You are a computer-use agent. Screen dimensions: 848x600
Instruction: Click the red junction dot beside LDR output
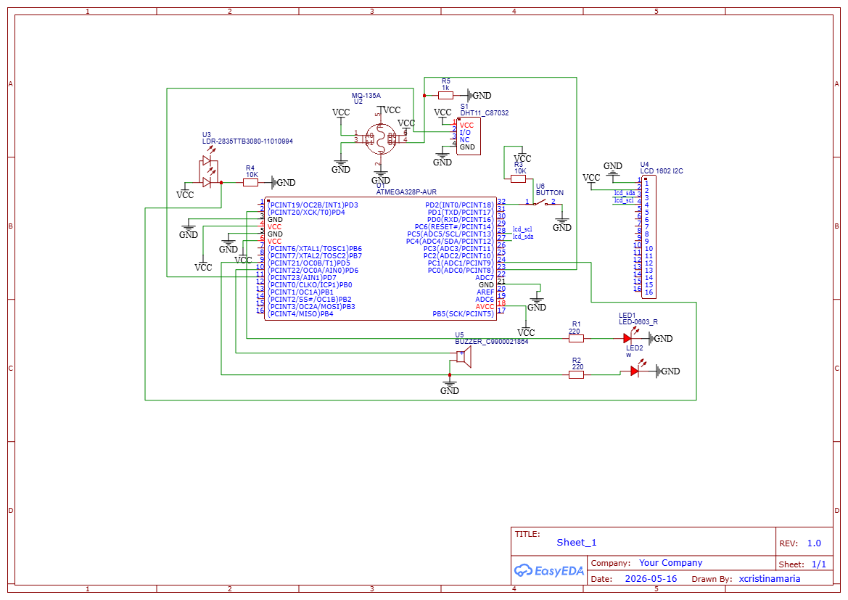(x=221, y=183)
